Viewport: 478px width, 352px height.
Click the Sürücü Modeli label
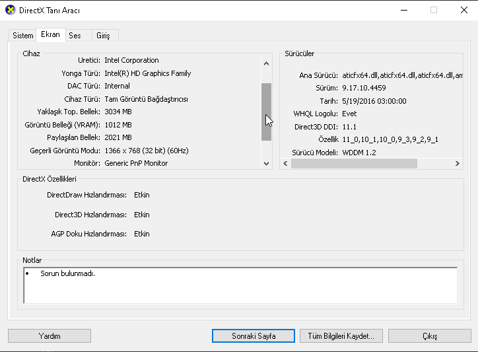click(x=315, y=153)
